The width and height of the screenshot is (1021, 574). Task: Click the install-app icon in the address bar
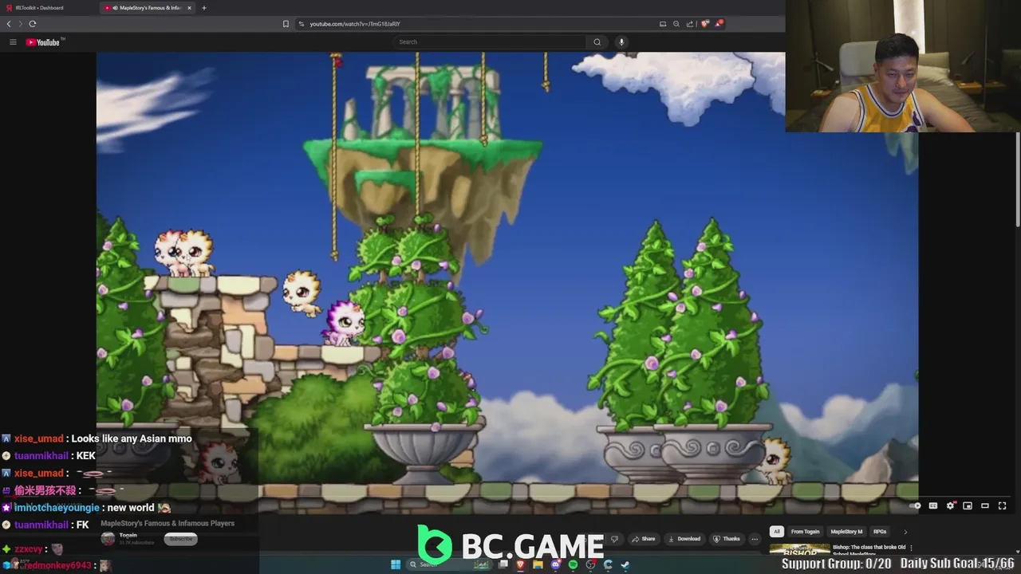663,24
